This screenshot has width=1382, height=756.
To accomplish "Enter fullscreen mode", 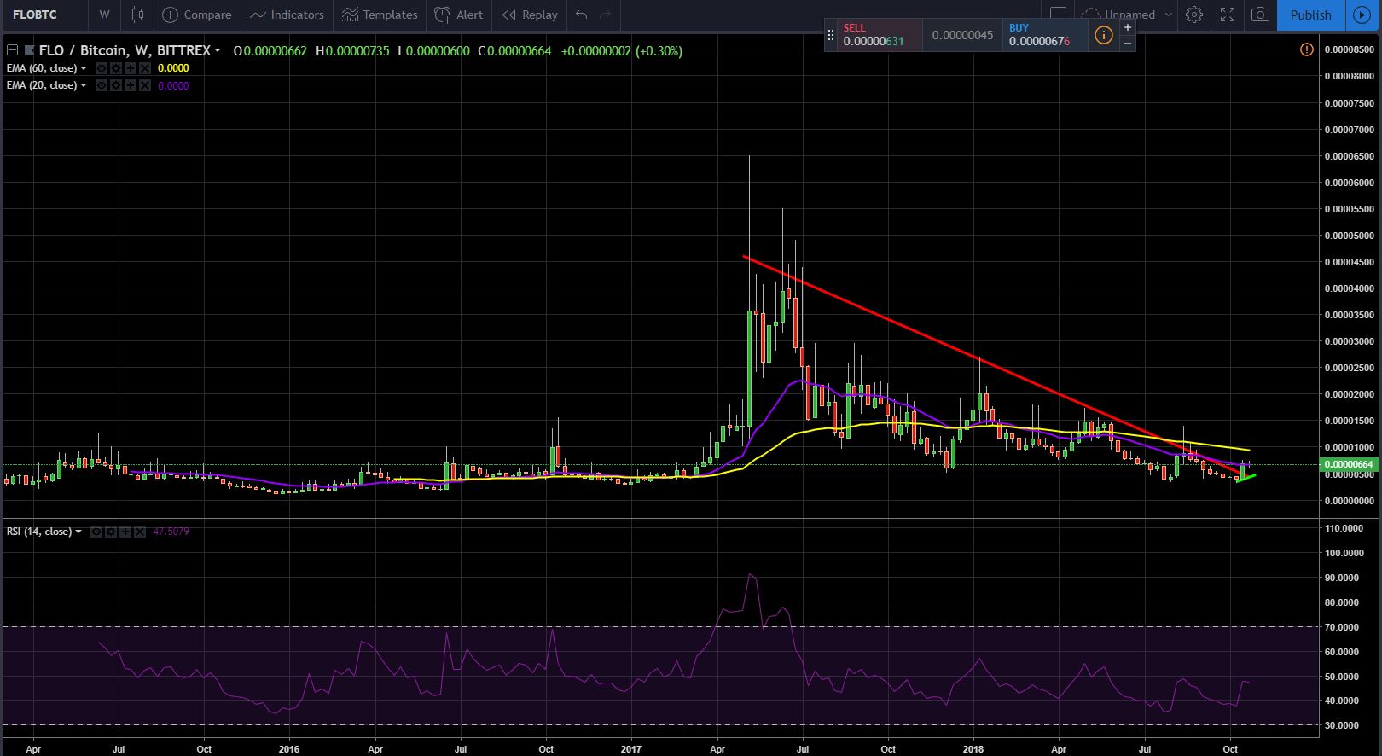I will tap(1228, 15).
